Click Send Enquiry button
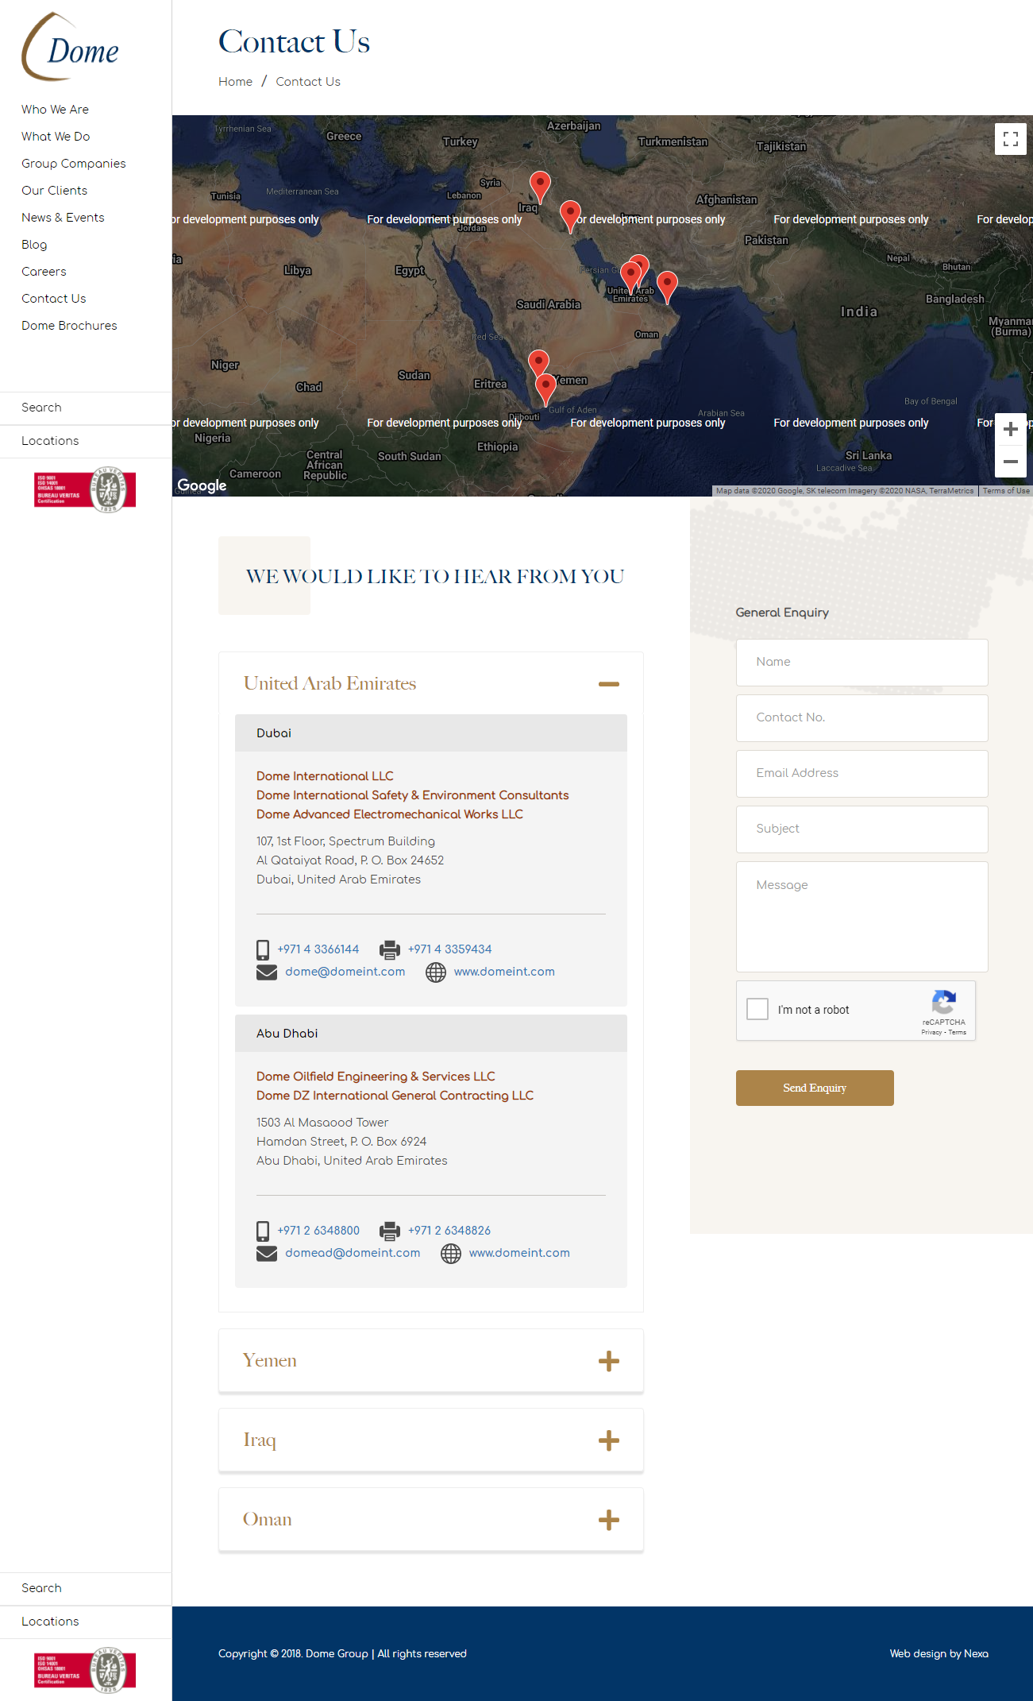 [815, 1088]
